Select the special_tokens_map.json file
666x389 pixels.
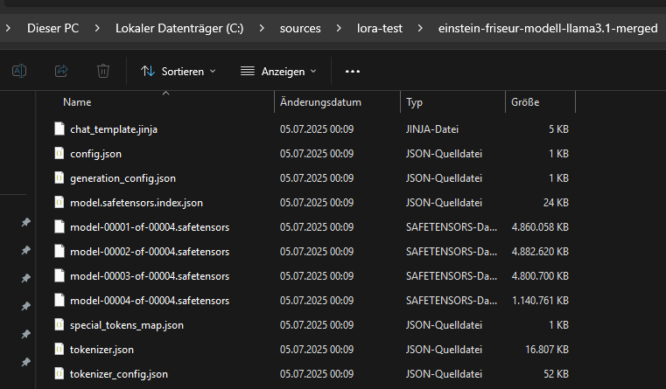(x=127, y=325)
